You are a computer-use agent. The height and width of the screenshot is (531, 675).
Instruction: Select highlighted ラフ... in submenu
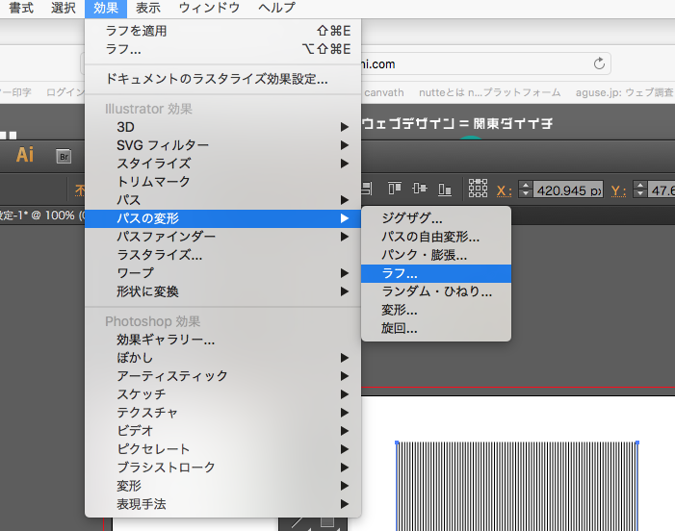point(436,273)
